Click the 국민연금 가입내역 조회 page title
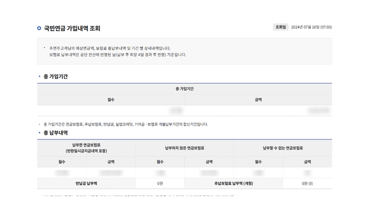 pos(72,28)
